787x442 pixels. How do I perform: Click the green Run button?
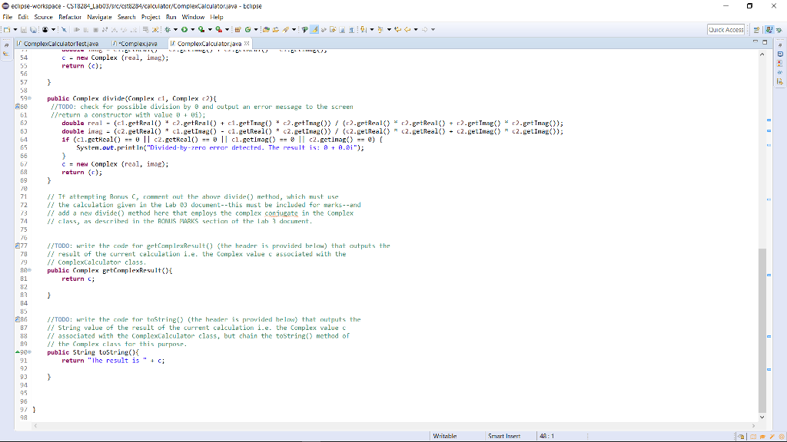click(184, 30)
